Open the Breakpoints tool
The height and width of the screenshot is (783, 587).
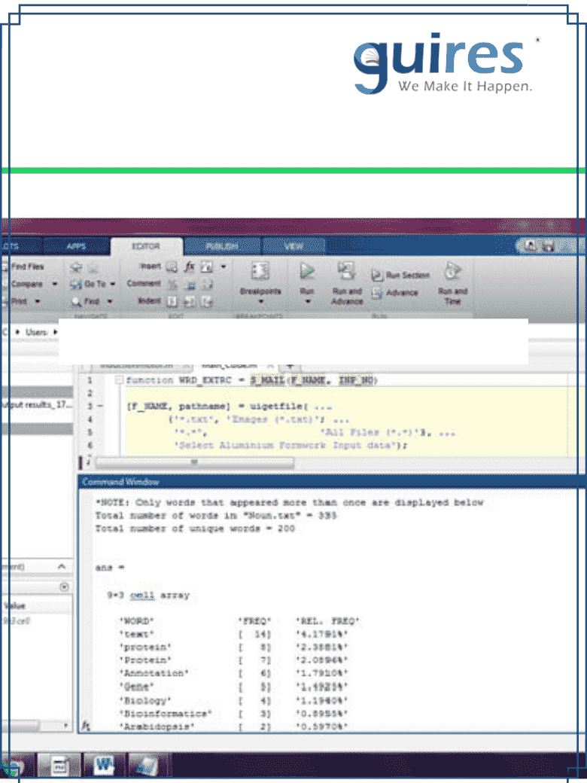(260, 271)
